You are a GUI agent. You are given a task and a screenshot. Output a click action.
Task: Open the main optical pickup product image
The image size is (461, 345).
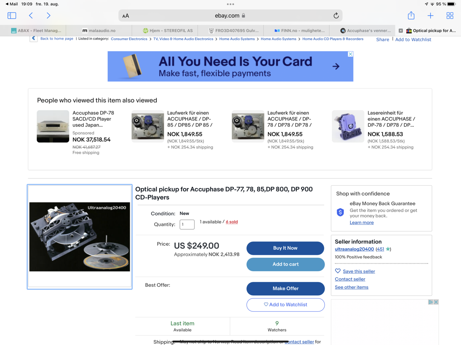click(x=80, y=237)
